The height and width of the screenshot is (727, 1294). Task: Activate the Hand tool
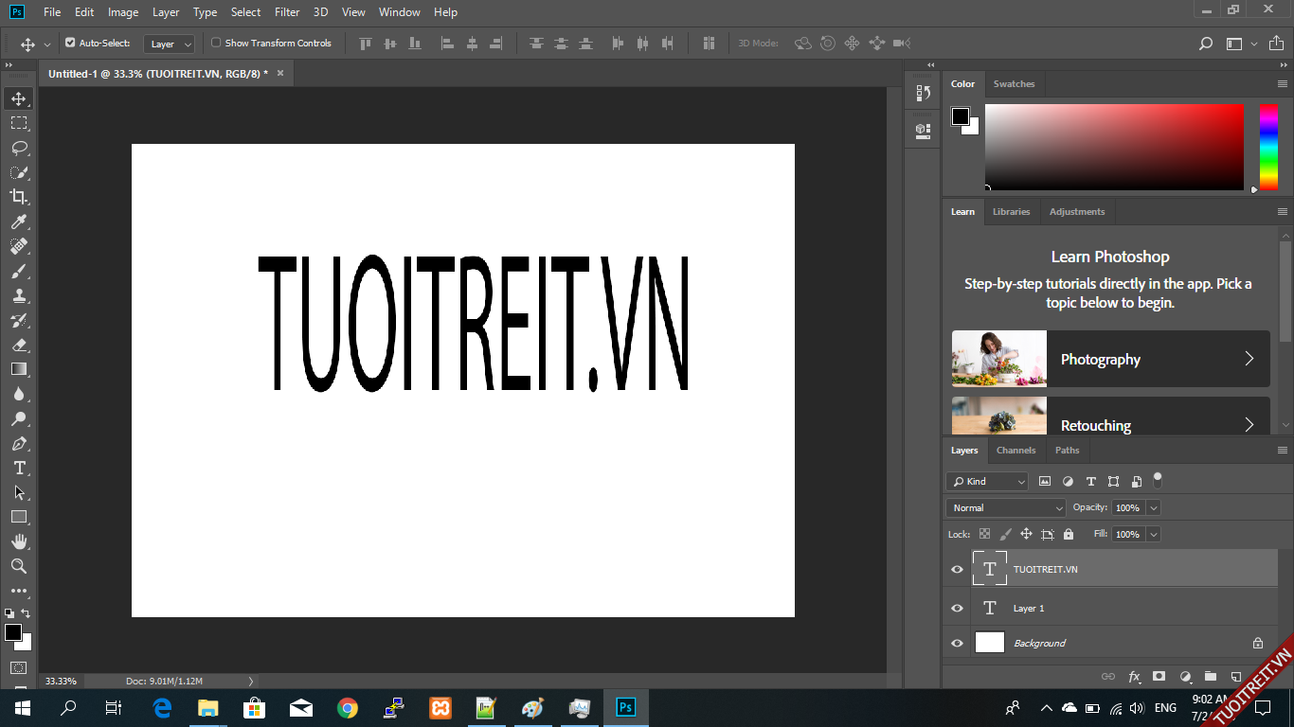point(19,541)
